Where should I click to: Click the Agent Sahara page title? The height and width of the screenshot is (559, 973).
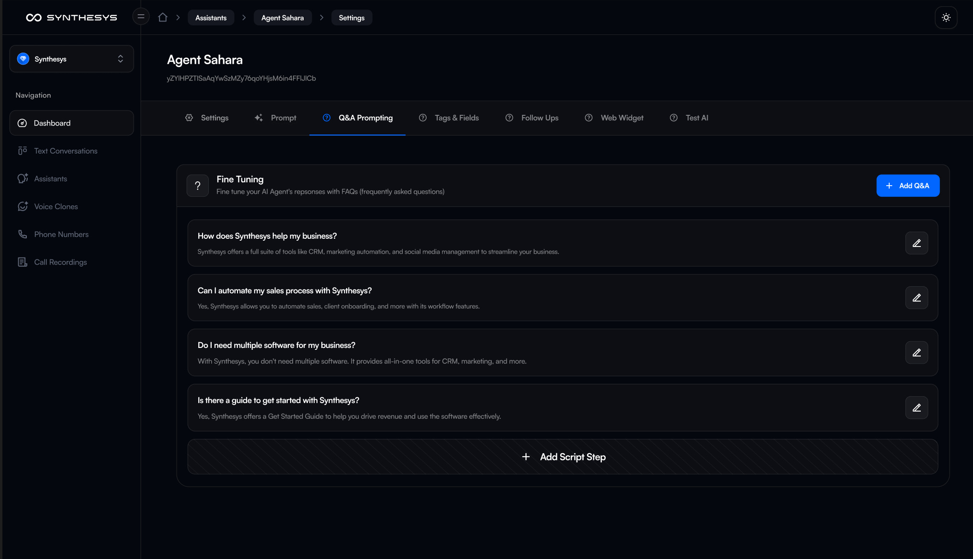[204, 60]
